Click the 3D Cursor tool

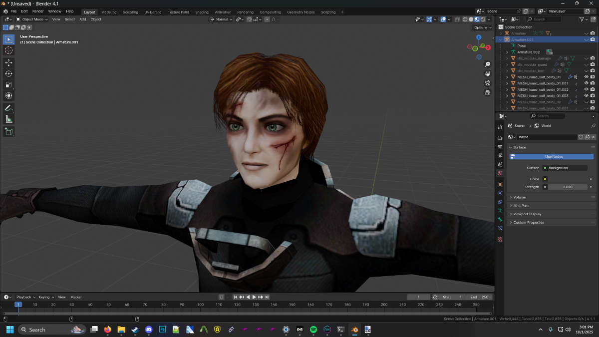[x=8, y=50]
